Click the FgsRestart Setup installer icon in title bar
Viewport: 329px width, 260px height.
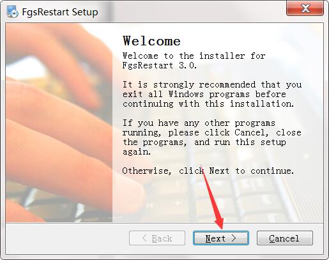click(x=12, y=11)
